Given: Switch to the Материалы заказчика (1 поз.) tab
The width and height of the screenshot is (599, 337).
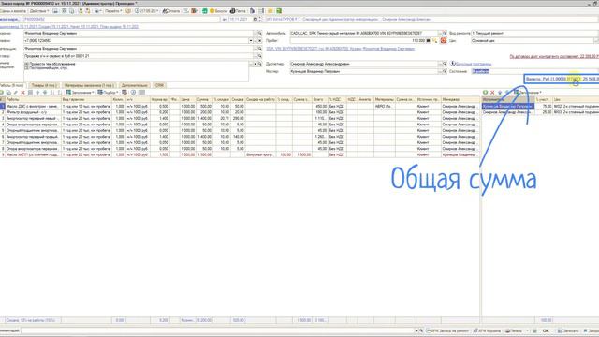Looking at the screenshot, I should pos(89,85).
